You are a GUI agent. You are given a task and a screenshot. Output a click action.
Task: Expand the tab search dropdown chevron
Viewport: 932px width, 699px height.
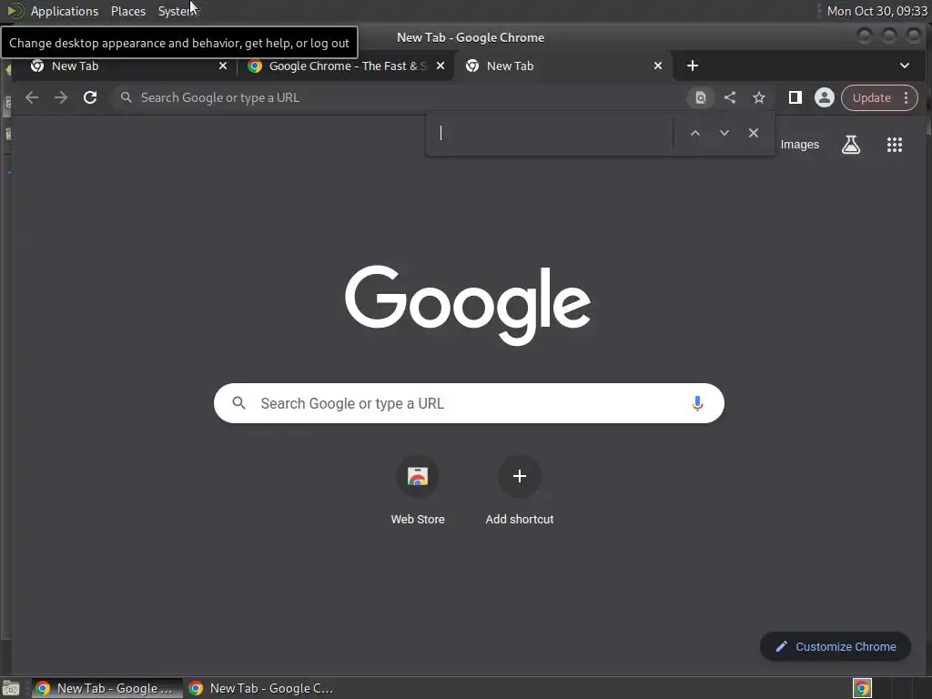click(x=904, y=66)
